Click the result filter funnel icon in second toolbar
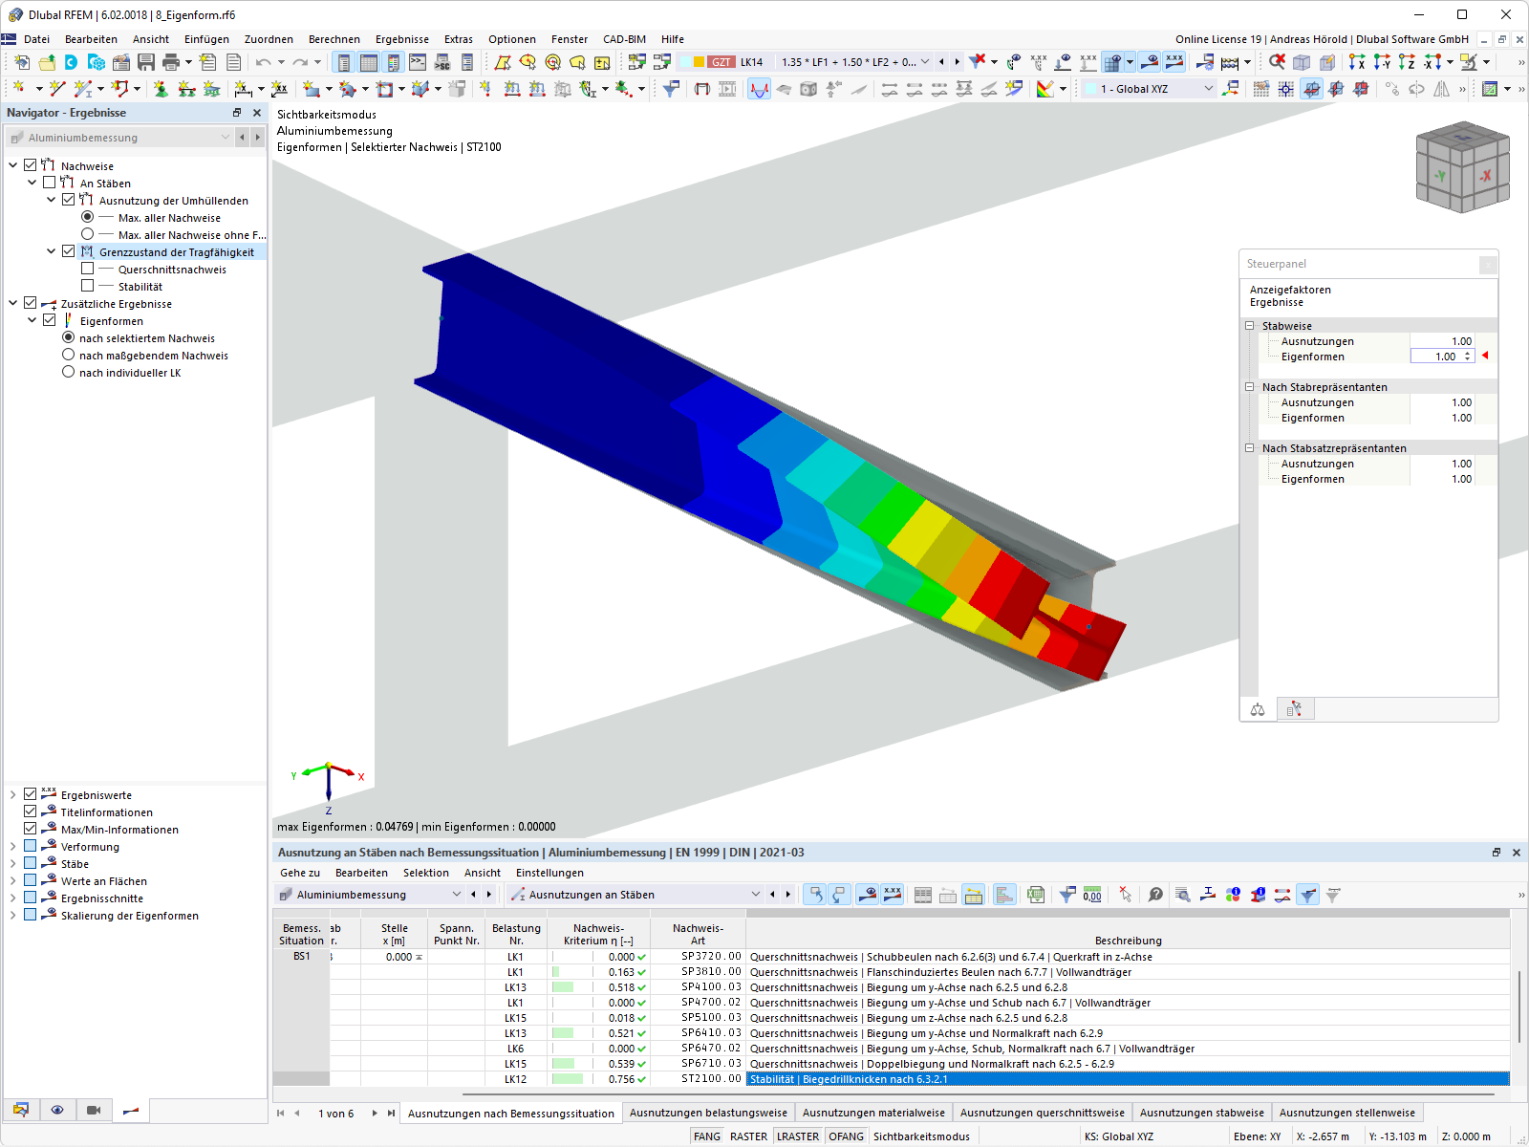 coord(672,89)
